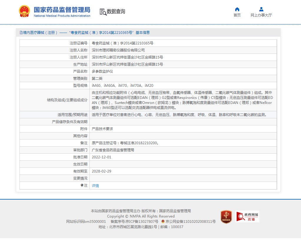Viewport: 301px width, 244px height.
Task: Click the lightbulb icon next to 注
Action: pos(82,185)
